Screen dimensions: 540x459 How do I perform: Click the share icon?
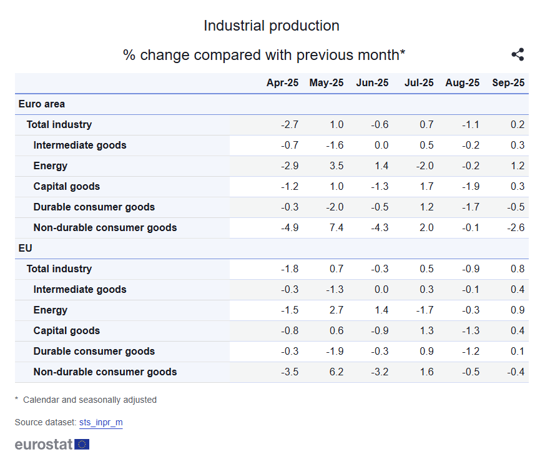(x=518, y=54)
